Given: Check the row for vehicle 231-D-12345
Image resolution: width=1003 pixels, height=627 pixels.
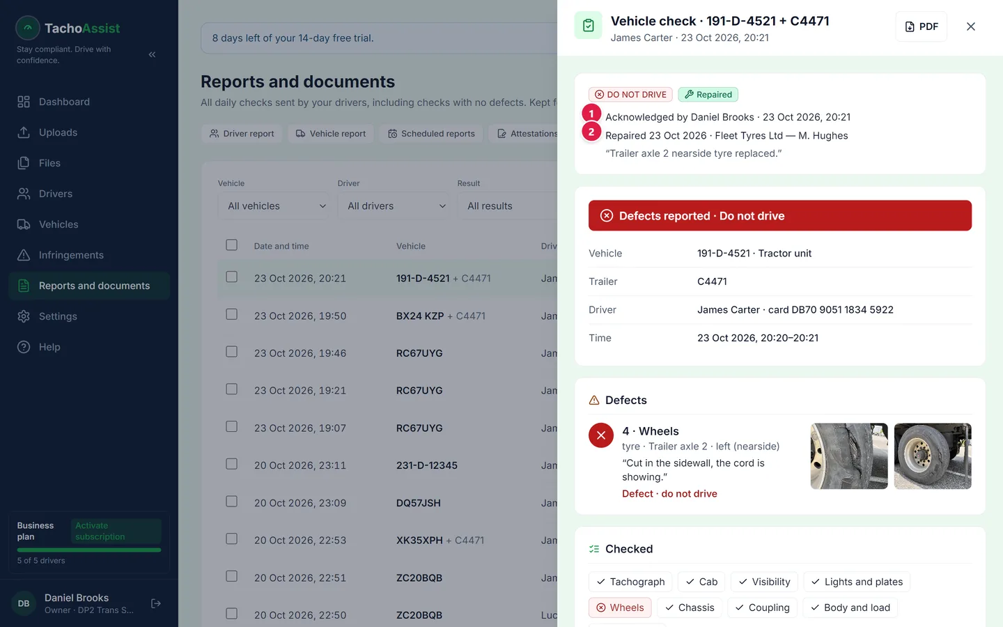Looking at the screenshot, I should point(232,465).
